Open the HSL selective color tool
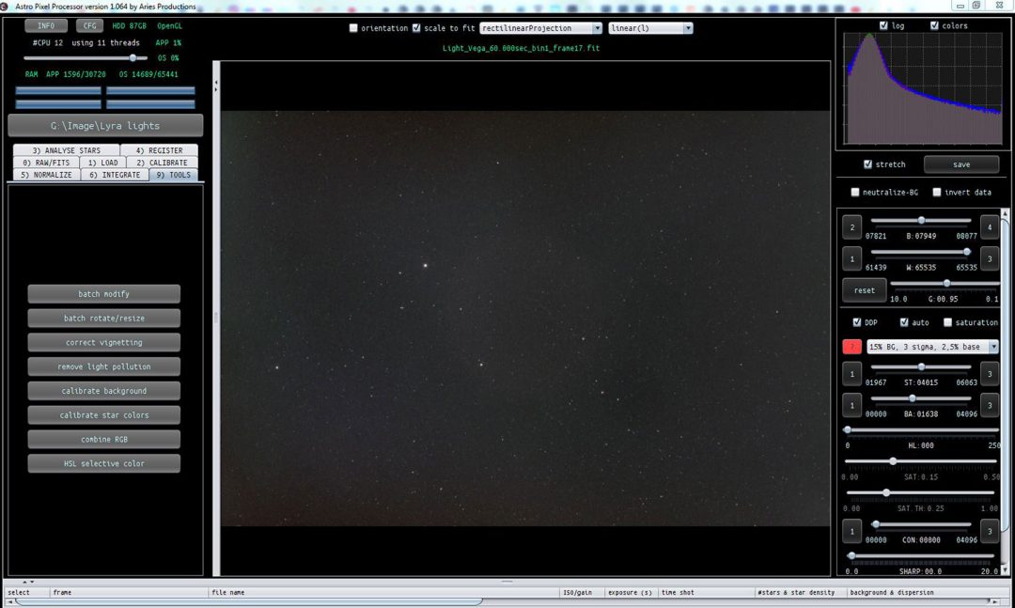This screenshot has height=608, width=1015. tap(103, 462)
